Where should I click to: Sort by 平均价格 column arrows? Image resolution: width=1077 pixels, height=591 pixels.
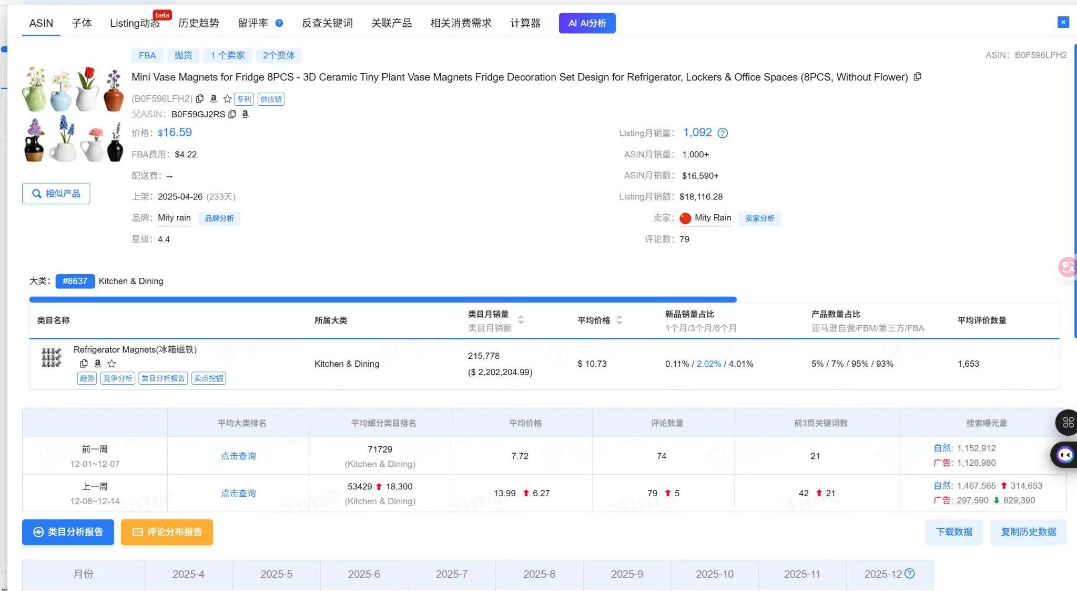(x=619, y=320)
